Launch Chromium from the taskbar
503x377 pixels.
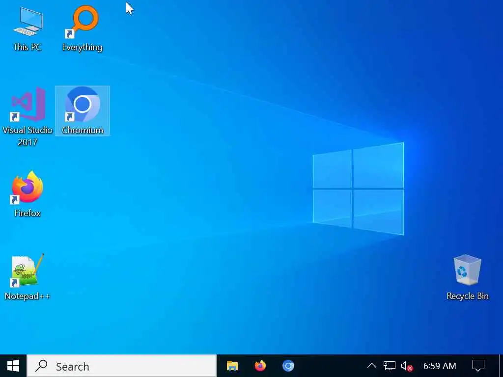click(x=288, y=366)
